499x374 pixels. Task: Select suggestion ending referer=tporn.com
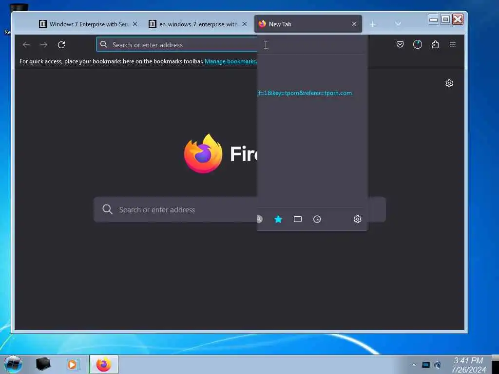coord(305,93)
